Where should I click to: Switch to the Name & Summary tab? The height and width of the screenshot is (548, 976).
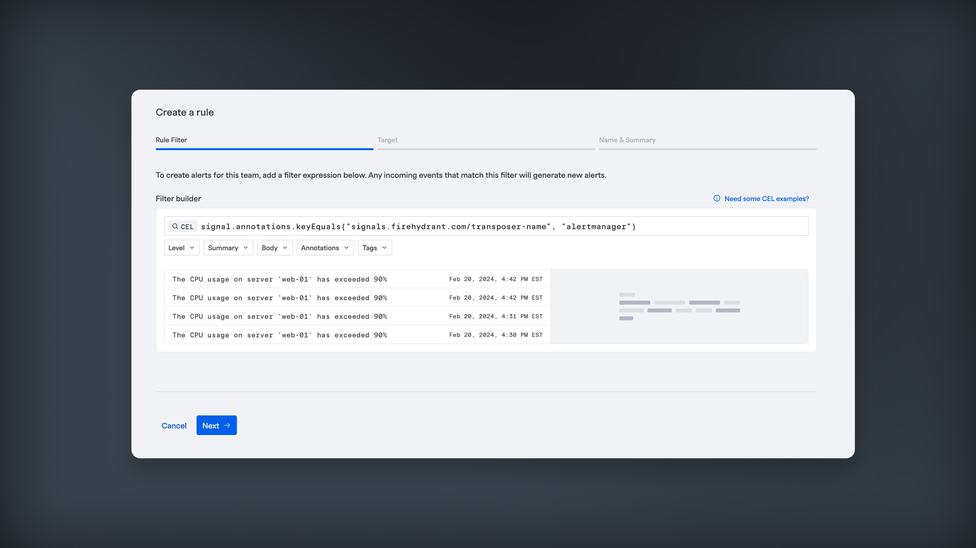coord(627,139)
